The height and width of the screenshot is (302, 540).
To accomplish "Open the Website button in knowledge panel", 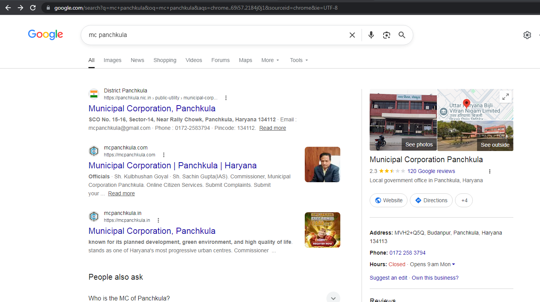I will 389,200.
